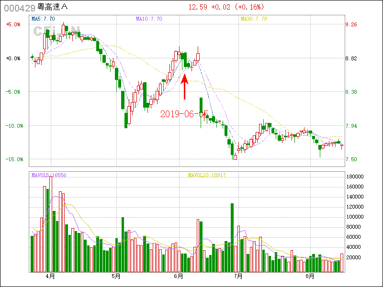Click the MAVOL10:18917 volume label
This screenshot has height=287, width=383.
207,175
